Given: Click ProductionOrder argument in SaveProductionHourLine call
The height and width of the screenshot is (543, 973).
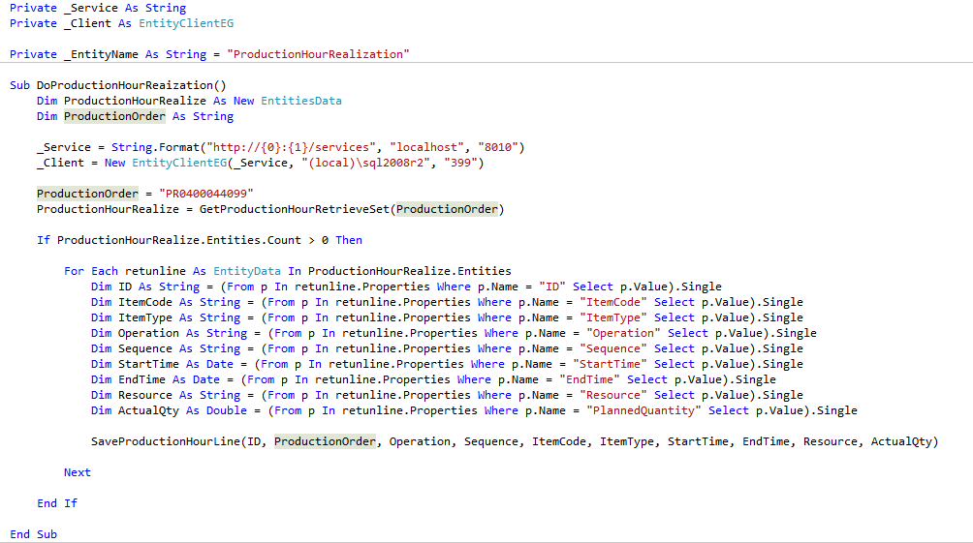Looking at the screenshot, I should [326, 442].
